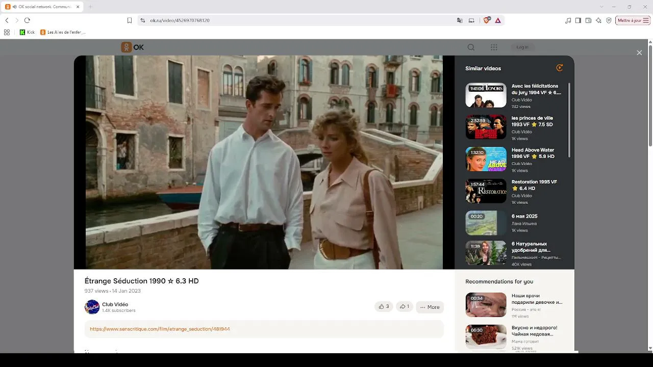Viewport: 653px width, 367px height.
Task: Share the video using the share button
Action: [x=405, y=306]
